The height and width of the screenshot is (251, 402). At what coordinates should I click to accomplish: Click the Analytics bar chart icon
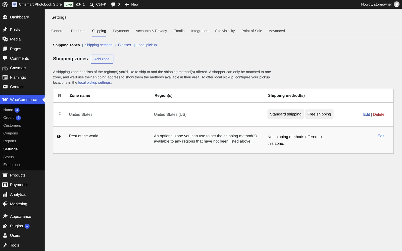pos(5,195)
